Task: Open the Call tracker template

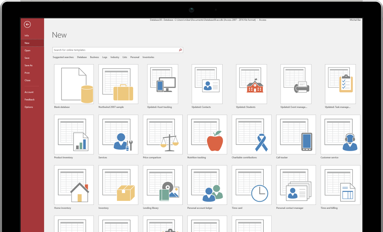Action: tap(296, 134)
